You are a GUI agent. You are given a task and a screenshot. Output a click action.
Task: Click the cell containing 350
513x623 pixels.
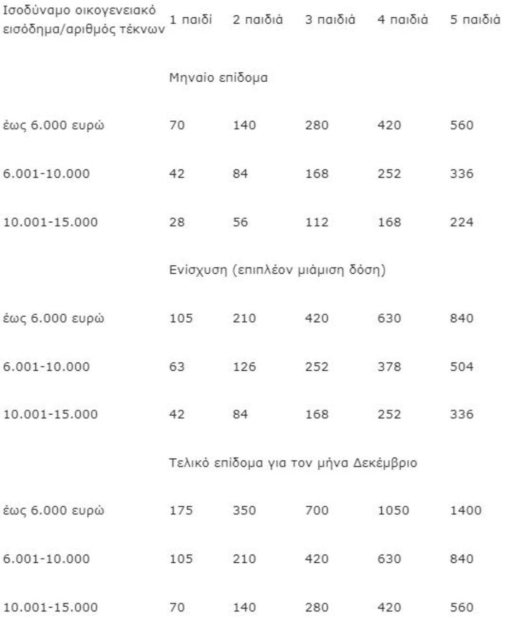[x=245, y=510]
